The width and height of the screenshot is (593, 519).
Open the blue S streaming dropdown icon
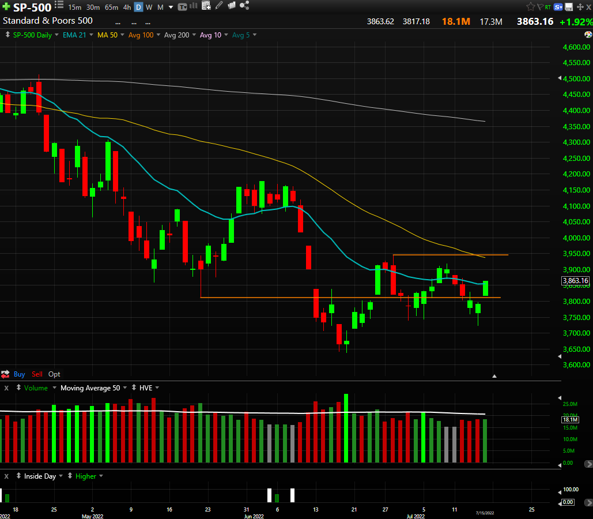click(x=558, y=7)
